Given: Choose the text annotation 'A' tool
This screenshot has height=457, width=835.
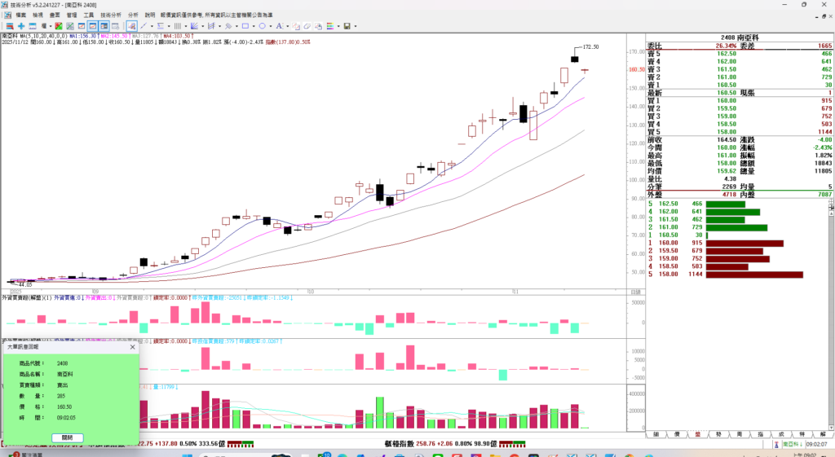Looking at the screenshot, I should pyautogui.click(x=279, y=26).
